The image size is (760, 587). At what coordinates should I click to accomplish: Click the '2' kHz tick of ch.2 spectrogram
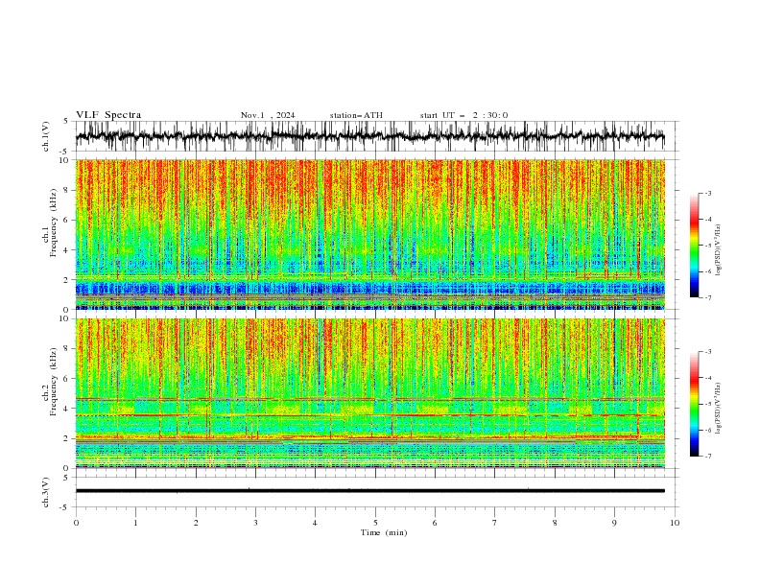[67, 438]
